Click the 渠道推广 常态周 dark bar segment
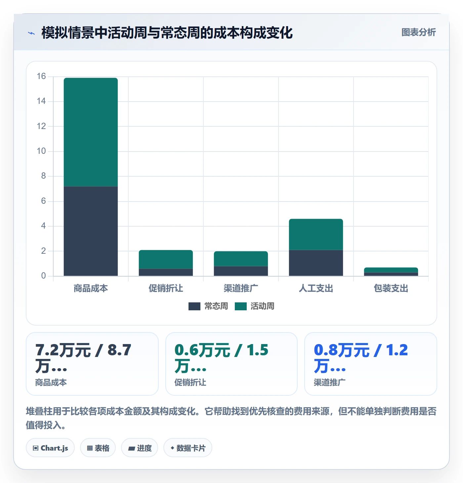463x483 pixels. click(241, 271)
